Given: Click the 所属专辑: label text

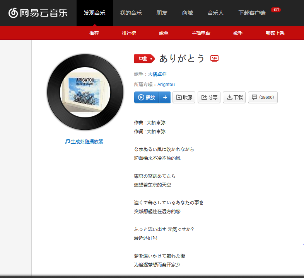Looking at the screenshot, I should click(x=145, y=85).
